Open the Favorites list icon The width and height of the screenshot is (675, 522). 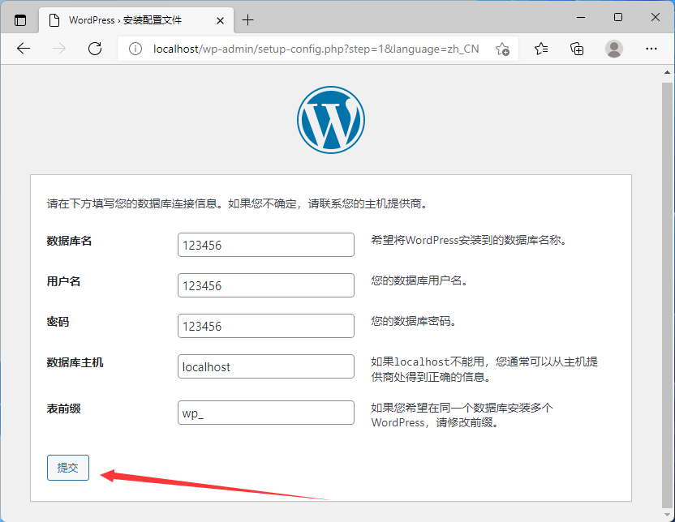pyautogui.click(x=541, y=49)
